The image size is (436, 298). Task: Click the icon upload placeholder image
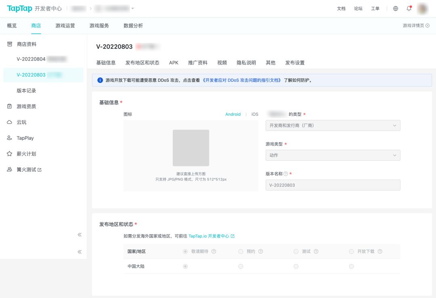pyautogui.click(x=191, y=148)
